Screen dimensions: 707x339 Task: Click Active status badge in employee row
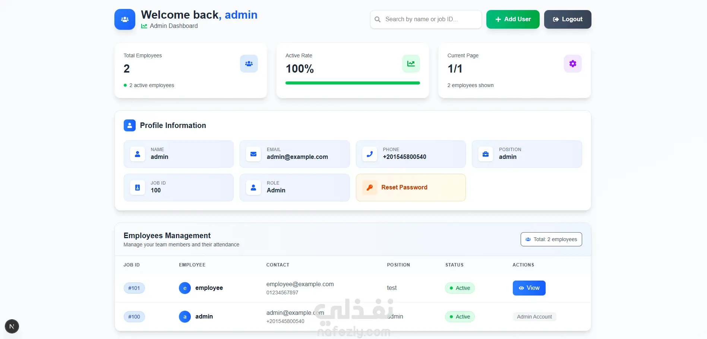point(460,288)
